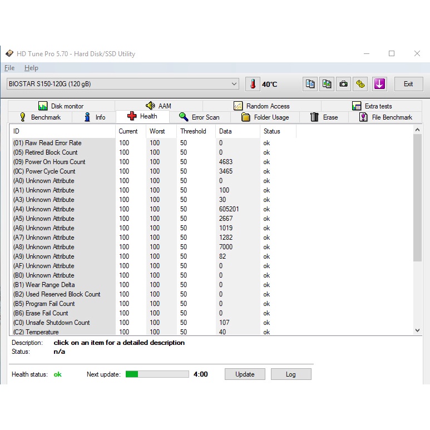Open the Help menu
Viewport: 430px width, 430px height.
(x=31, y=68)
